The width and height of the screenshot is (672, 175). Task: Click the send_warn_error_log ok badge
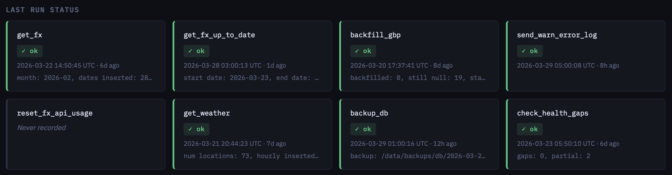point(530,51)
